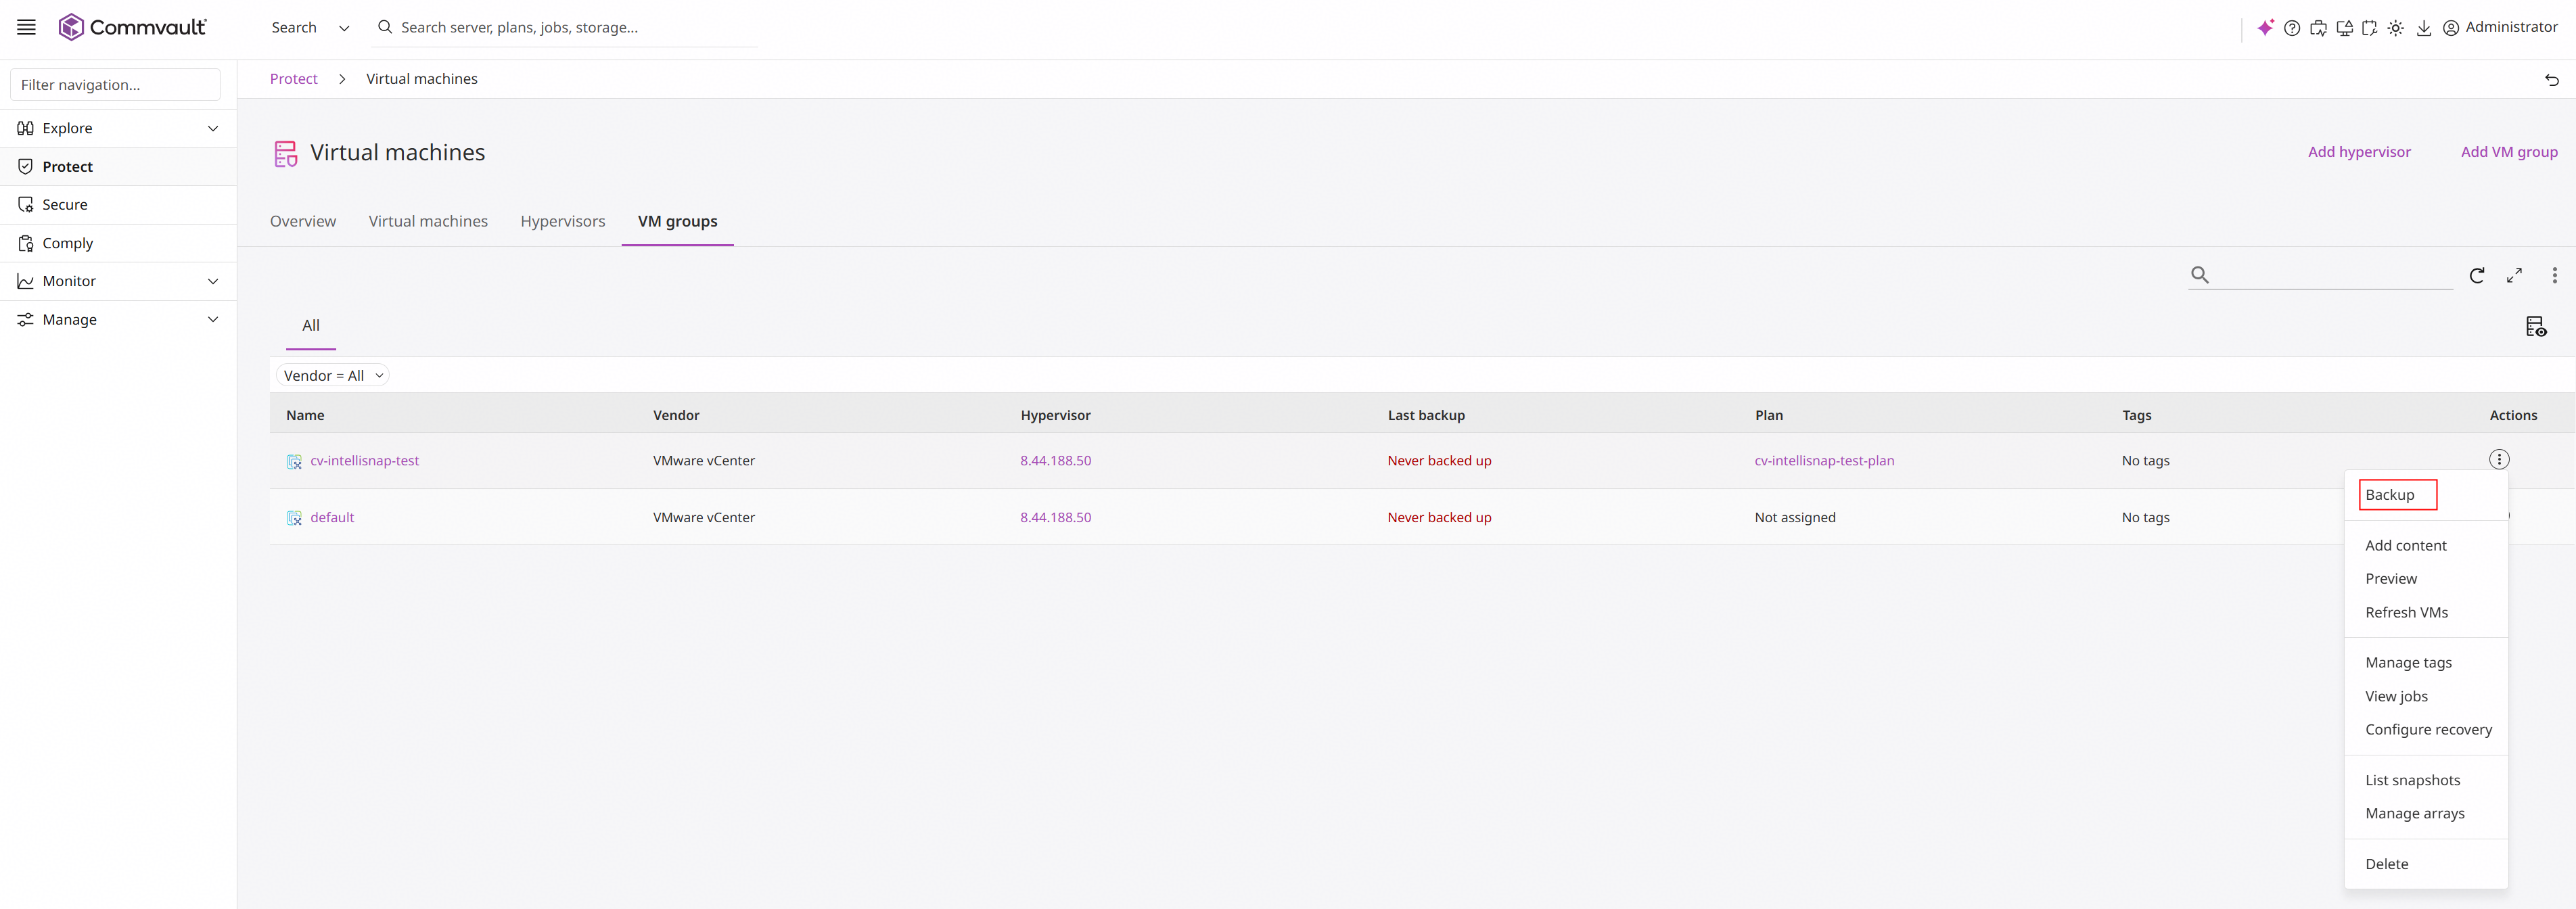Open actions menu for cv-intellisnap-test row
2576x909 pixels.
tap(2499, 459)
